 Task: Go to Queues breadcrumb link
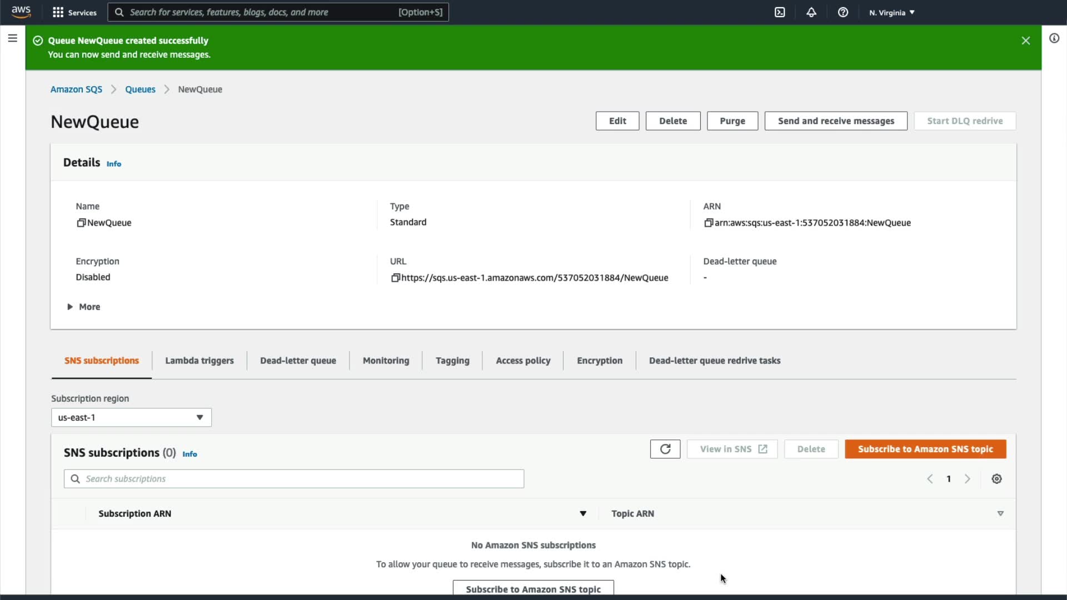coord(140,89)
